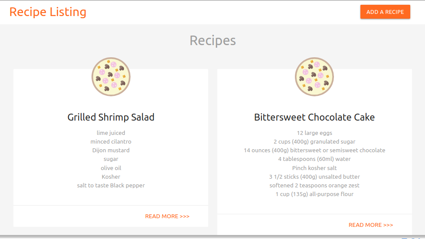Click the bittersweet or semisweet chocolate line
425x239 pixels.
[314, 150]
